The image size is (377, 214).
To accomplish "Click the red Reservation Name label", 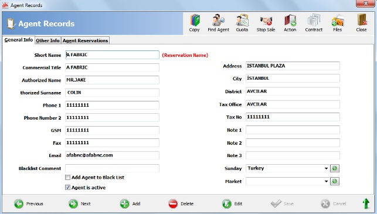I will pos(185,55).
